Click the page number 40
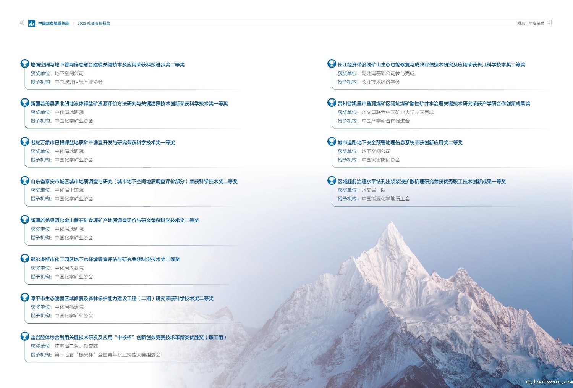573x388 pixels. 22,23
